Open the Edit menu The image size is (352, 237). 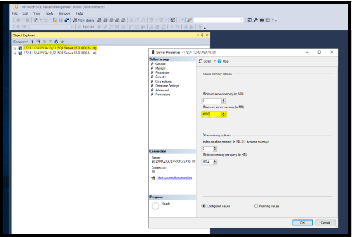pos(25,13)
